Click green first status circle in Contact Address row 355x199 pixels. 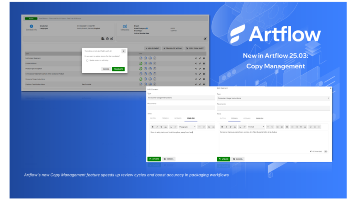141,64
